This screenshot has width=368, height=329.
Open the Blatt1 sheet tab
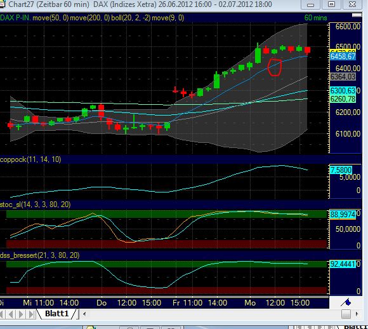tap(56, 314)
